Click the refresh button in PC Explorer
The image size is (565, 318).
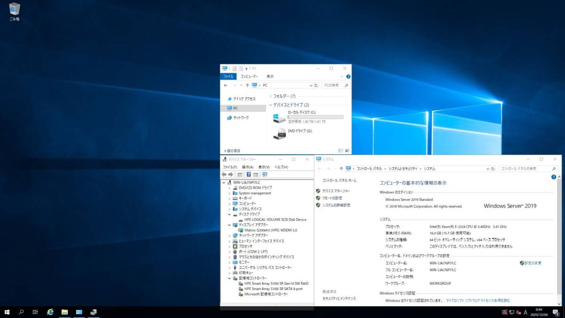316,85
